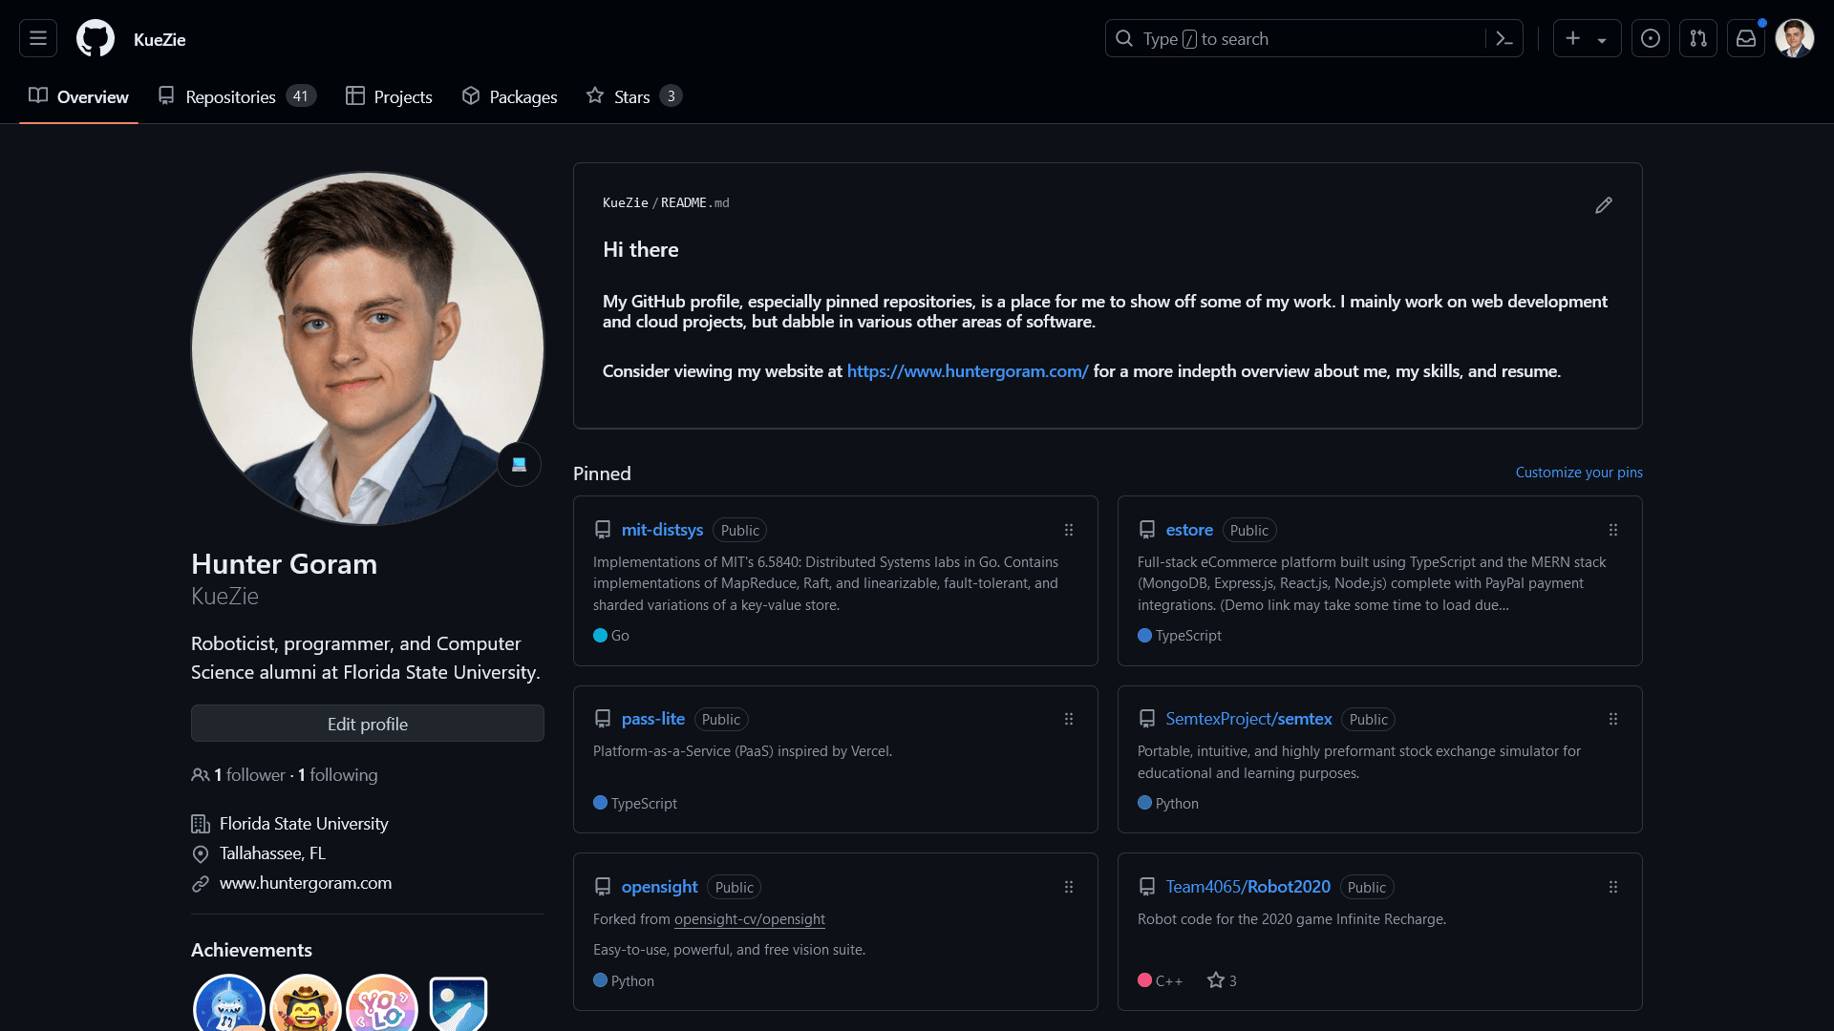This screenshot has width=1834, height=1031.
Task: Grab the Robot2020 pin reorder handle
Action: (x=1613, y=887)
